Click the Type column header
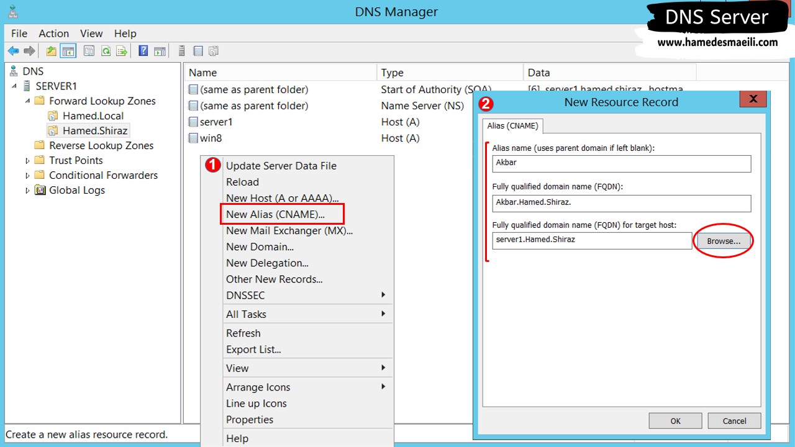This screenshot has width=795, height=447. [450, 73]
